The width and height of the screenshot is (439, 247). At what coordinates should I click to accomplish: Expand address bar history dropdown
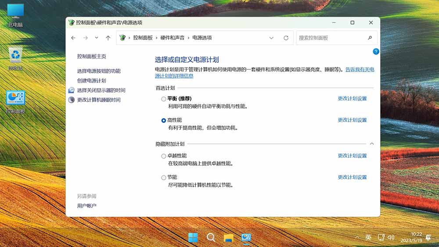(x=271, y=38)
